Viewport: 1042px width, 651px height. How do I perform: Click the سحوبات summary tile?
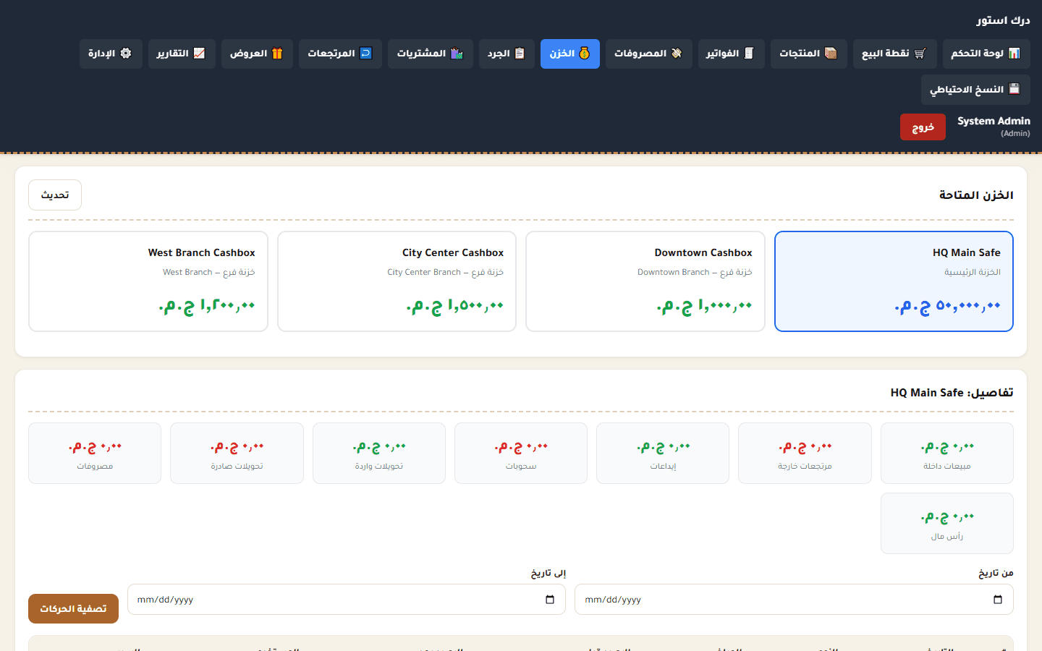[521, 454]
